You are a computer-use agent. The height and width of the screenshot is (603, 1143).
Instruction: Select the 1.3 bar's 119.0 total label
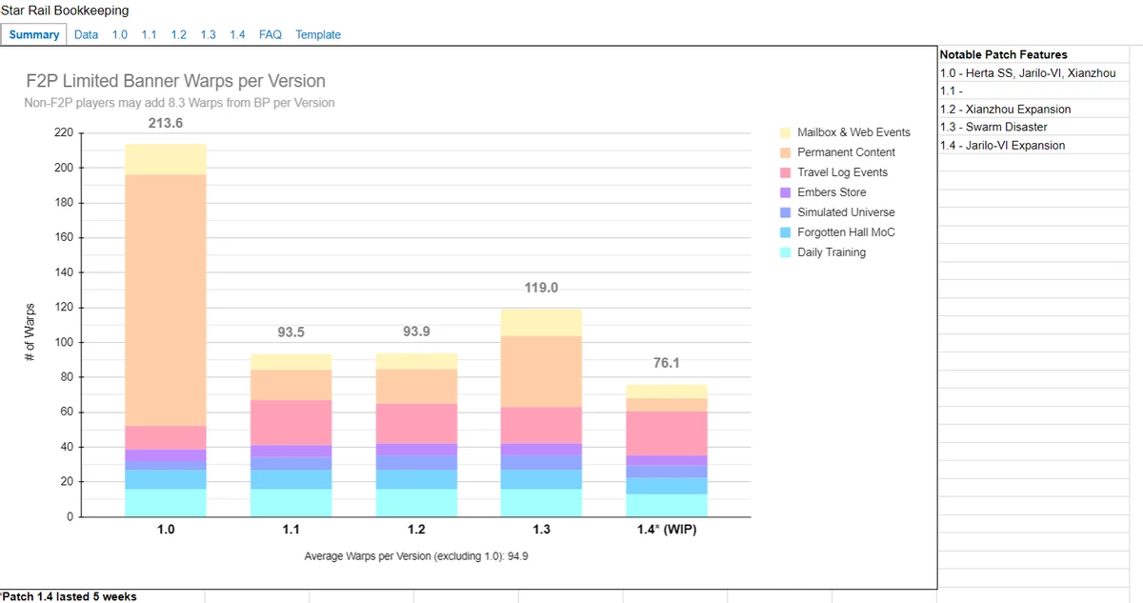pyautogui.click(x=541, y=287)
